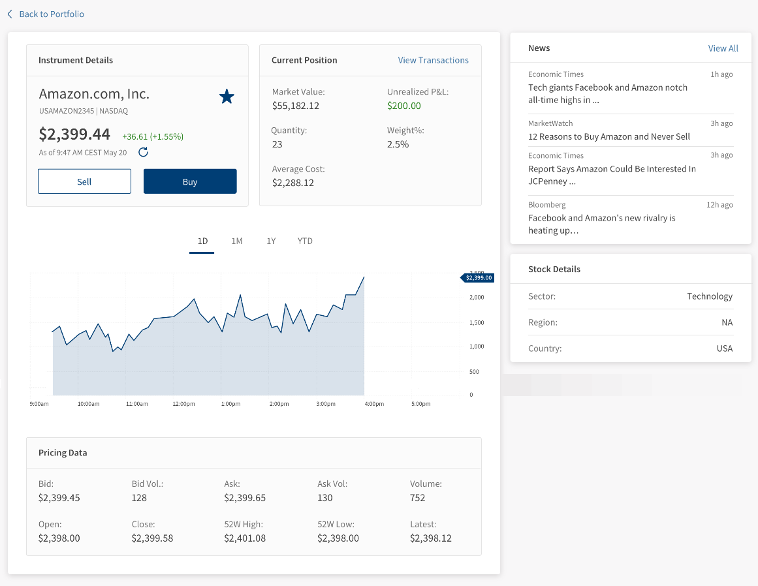The height and width of the screenshot is (586, 758).
Task: Click the Stock Details section header
Action: (x=554, y=269)
